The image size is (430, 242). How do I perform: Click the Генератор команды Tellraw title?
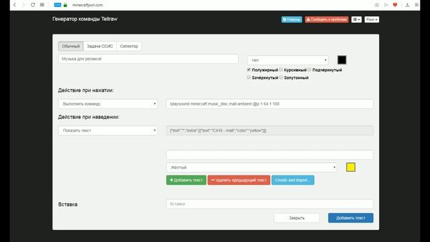pos(85,19)
